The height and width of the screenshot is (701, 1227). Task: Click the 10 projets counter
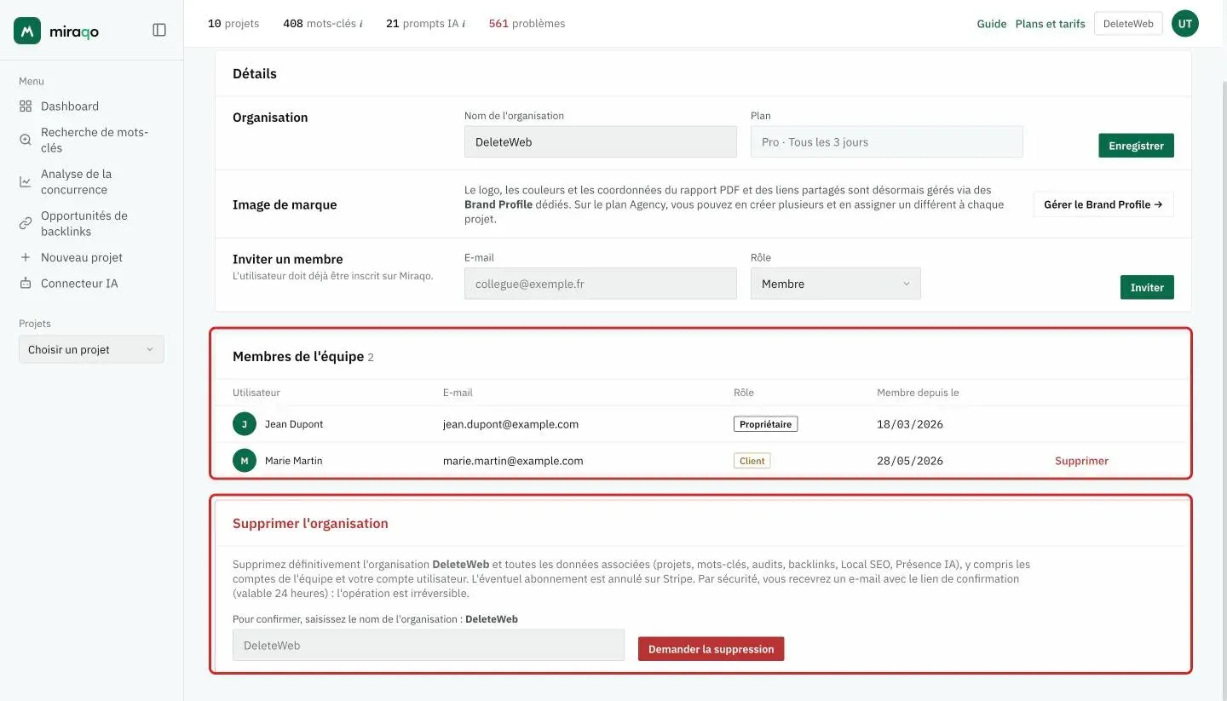pos(233,24)
